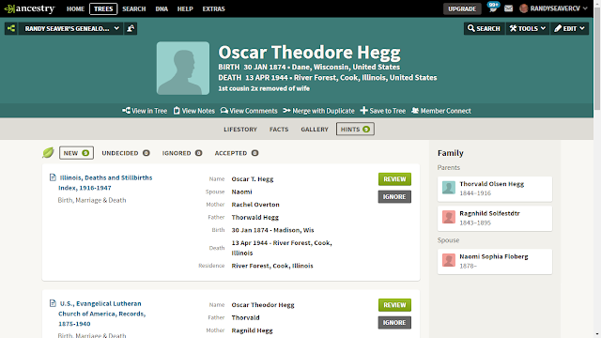The width and height of the screenshot is (601, 338).
Task: Show New hints filter
Action: [76, 153]
